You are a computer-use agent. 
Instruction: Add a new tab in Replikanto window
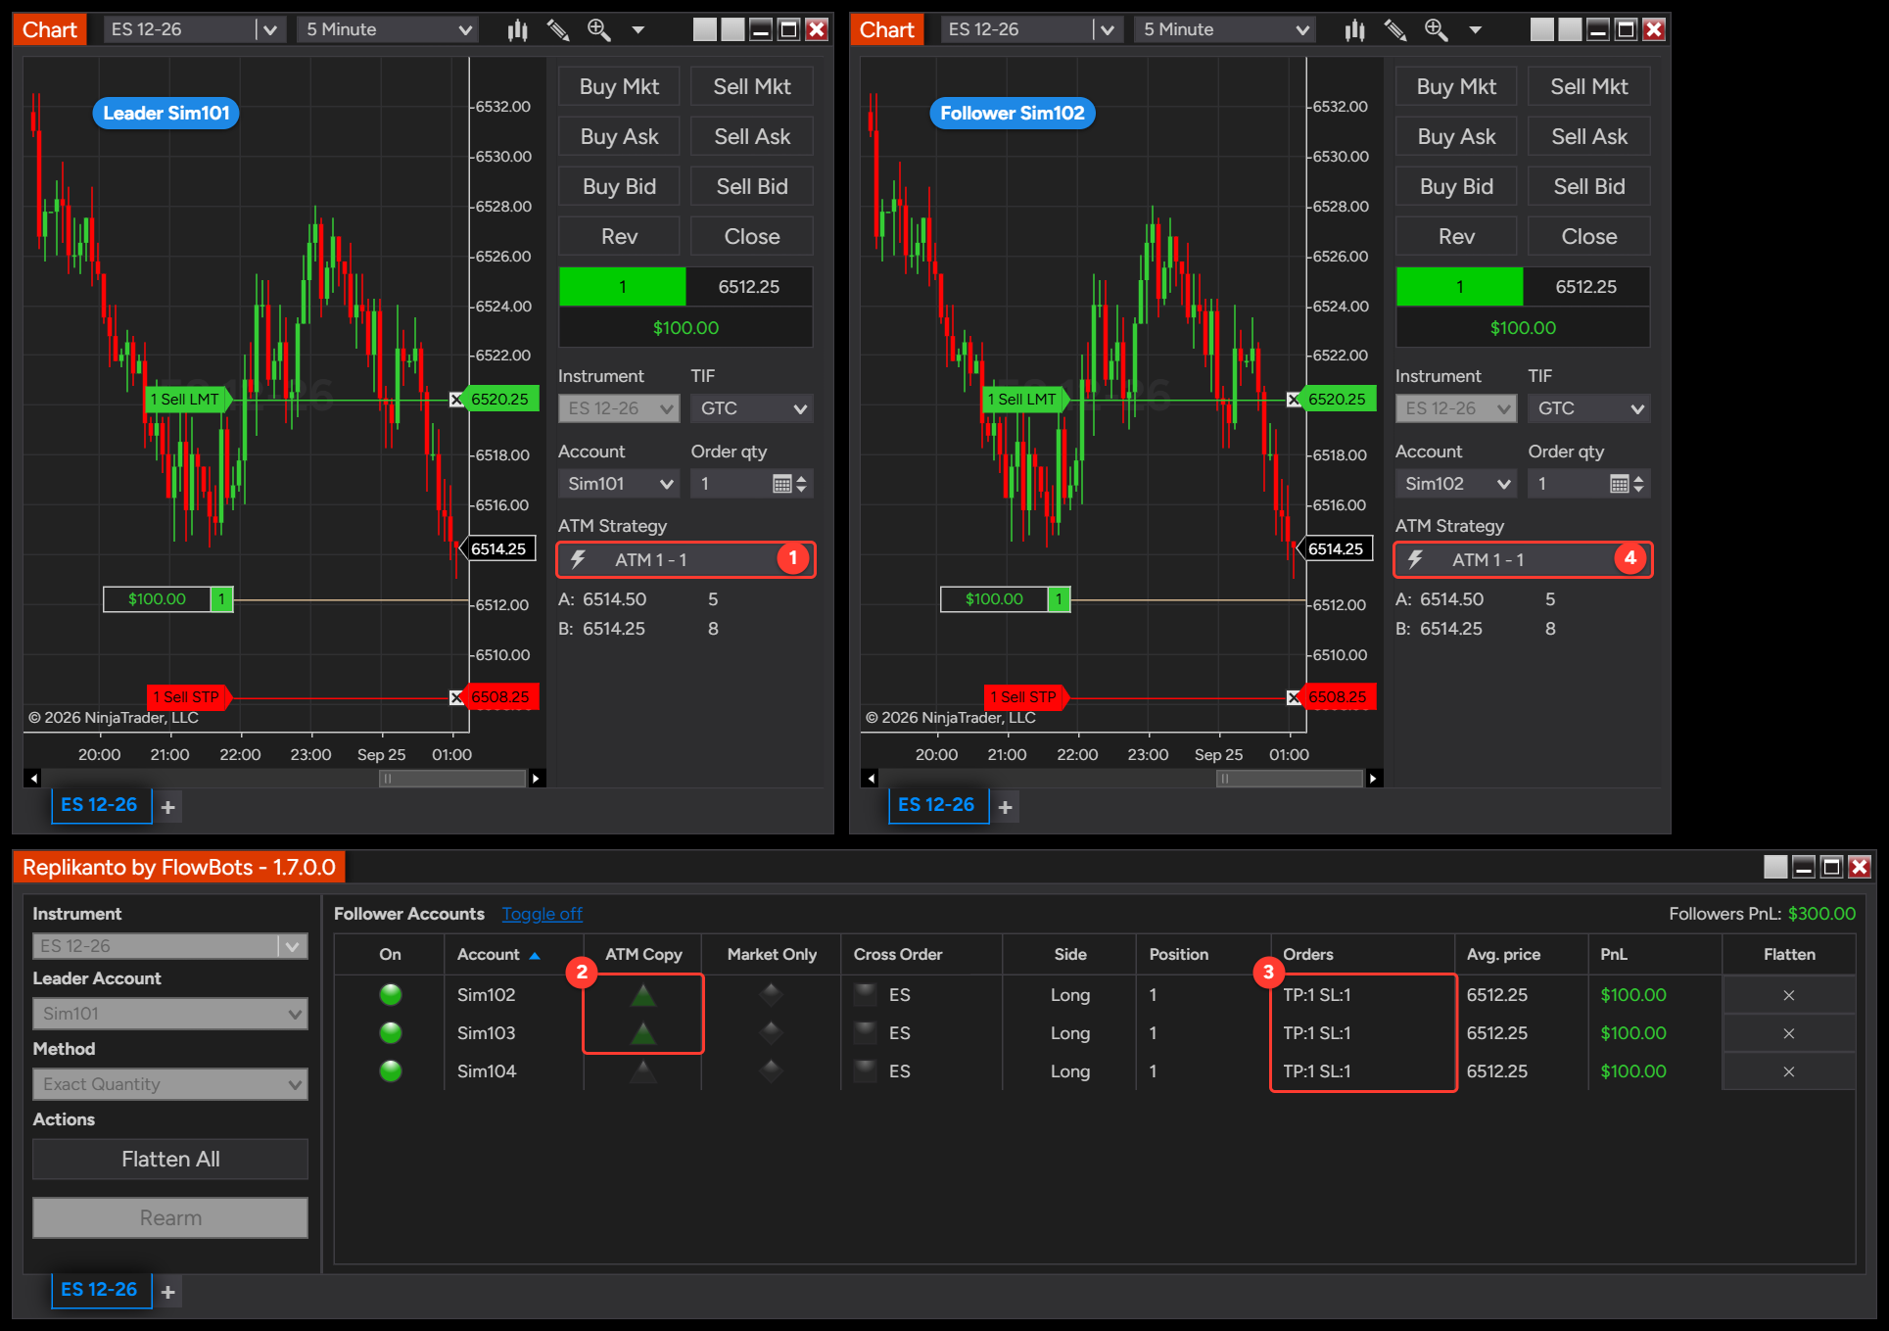pyautogui.click(x=168, y=1292)
